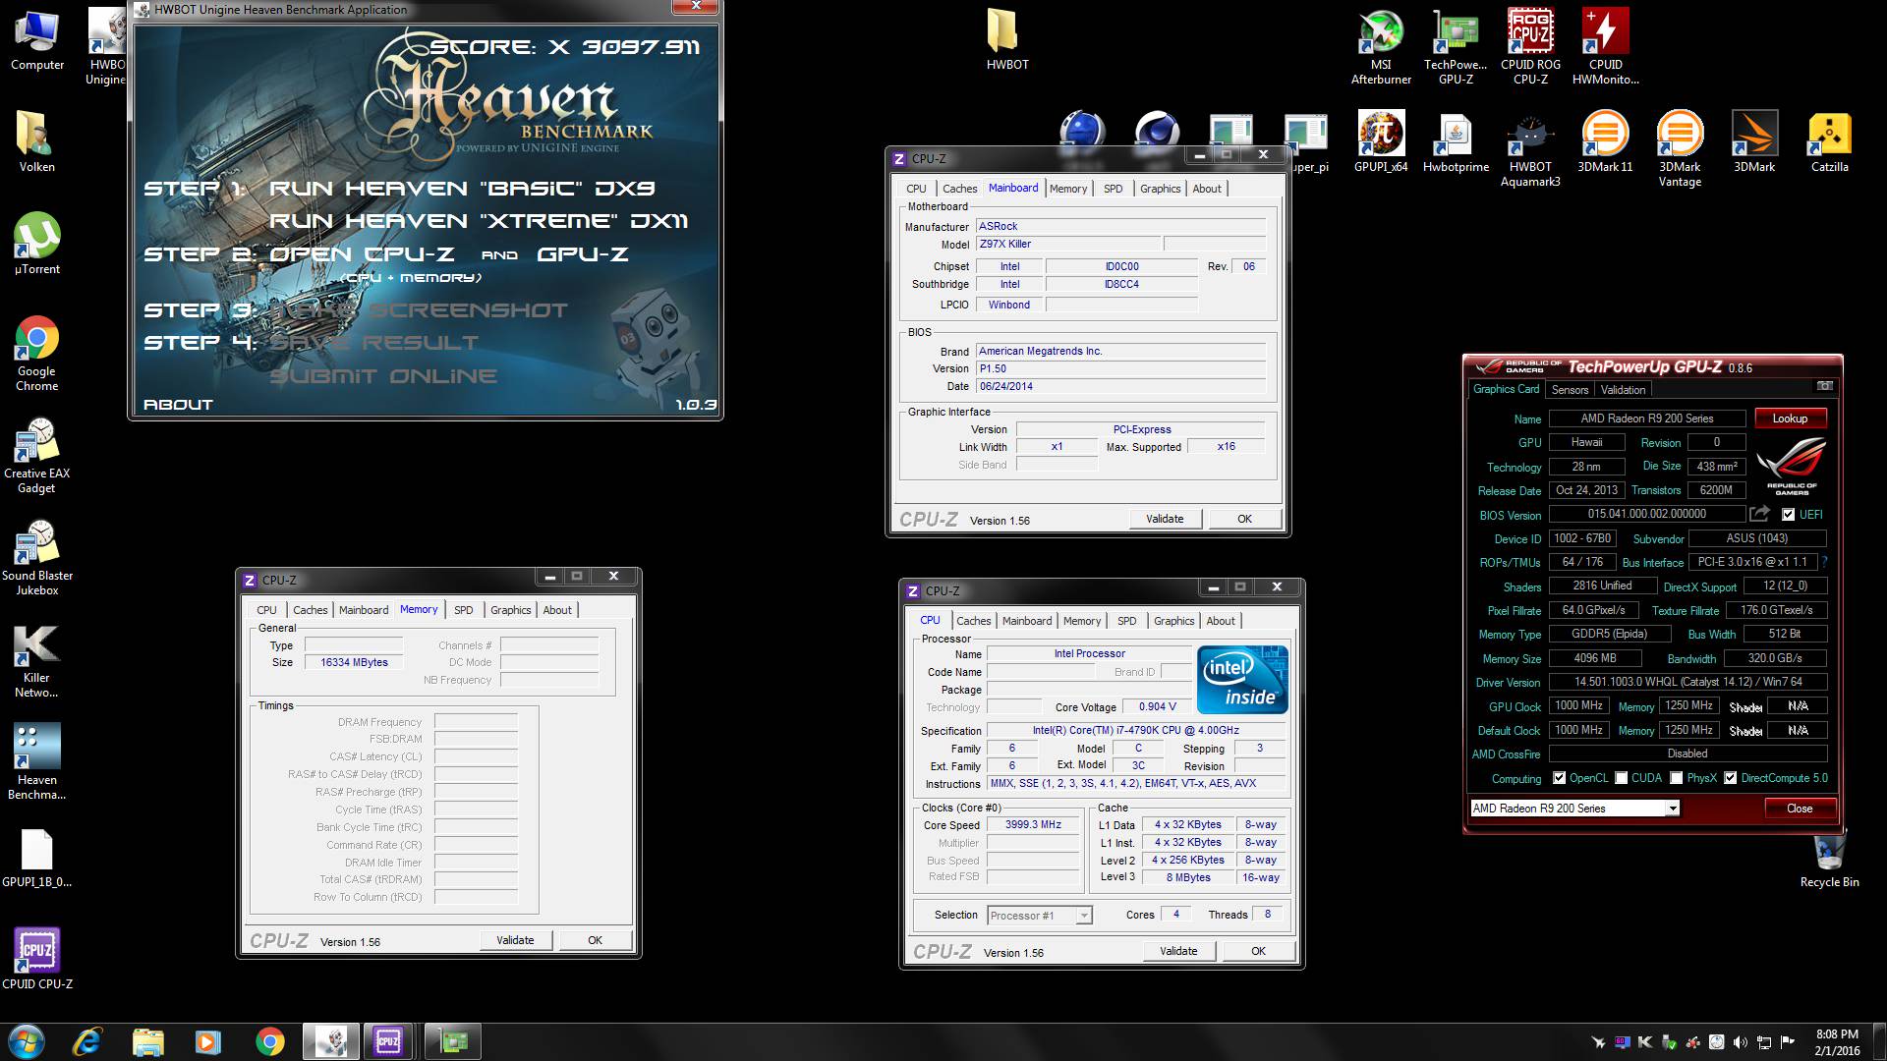The width and height of the screenshot is (1887, 1061).
Task: Click Validate in the CPU-tab CPU-Z window
Action: [1178, 951]
